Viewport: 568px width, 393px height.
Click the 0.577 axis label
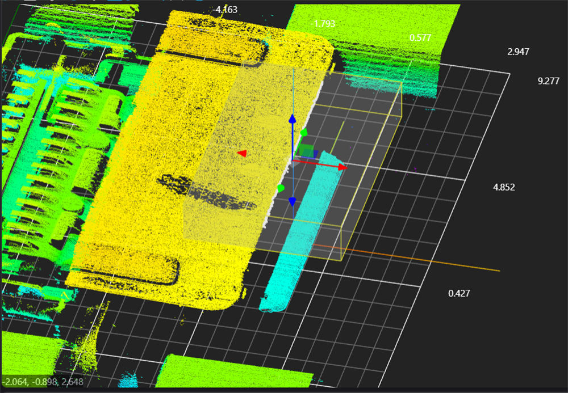(x=420, y=37)
